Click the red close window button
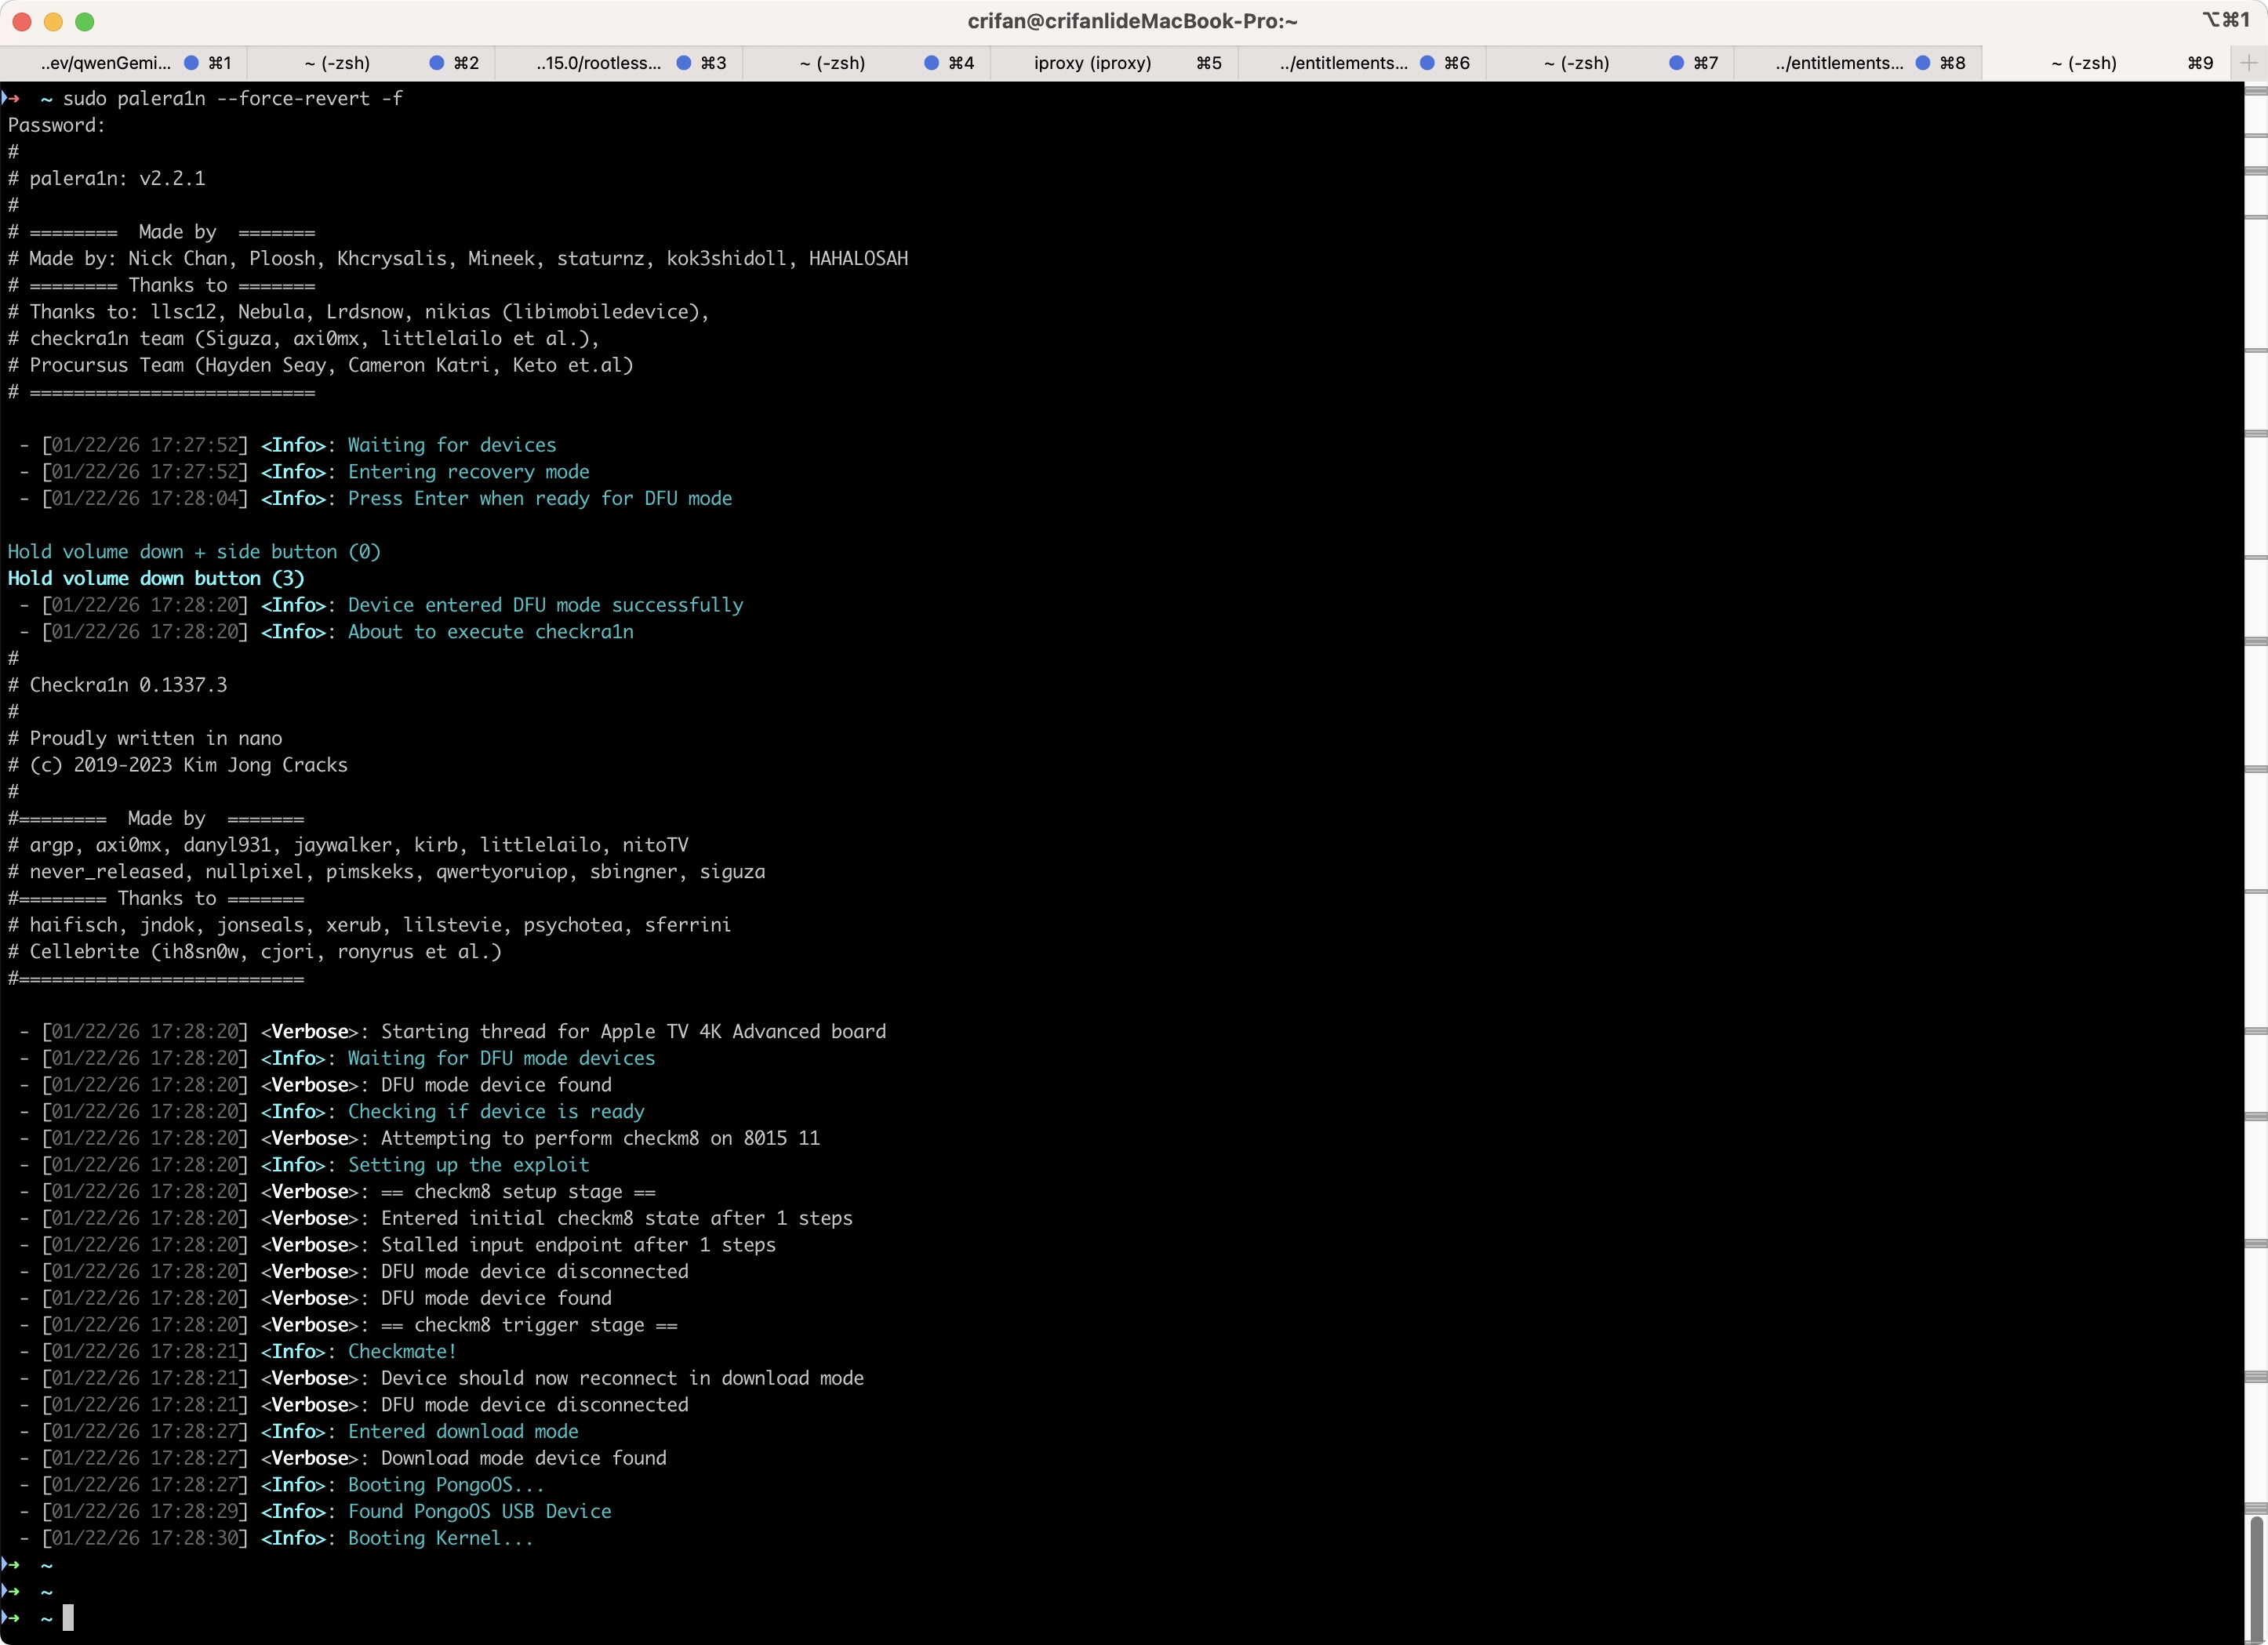 click(22, 21)
